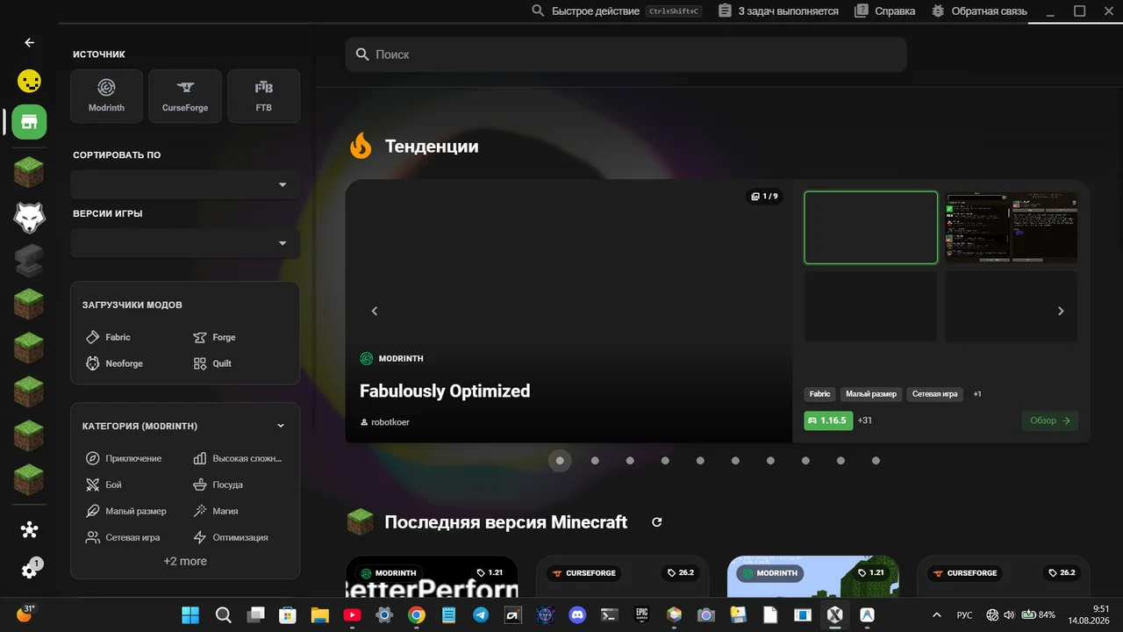This screenshot has height=632, width=1123.
Task: Click the Обзор button
Action: tap(1050, 420)
